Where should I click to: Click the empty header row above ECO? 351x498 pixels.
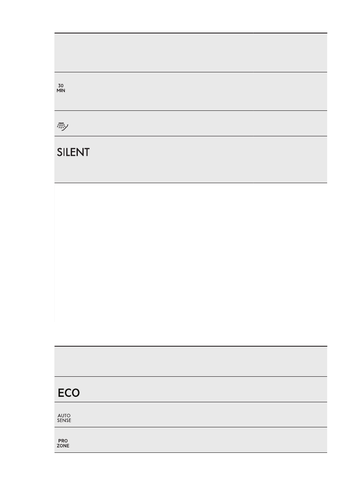191,361
